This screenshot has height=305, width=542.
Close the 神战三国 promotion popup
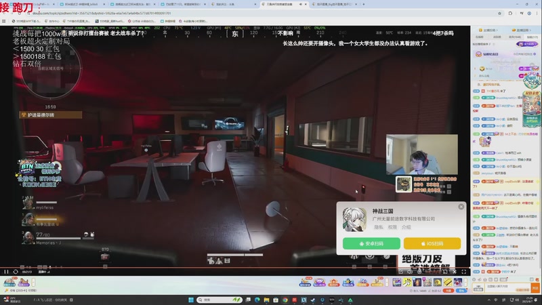click(x=461, y=207)
